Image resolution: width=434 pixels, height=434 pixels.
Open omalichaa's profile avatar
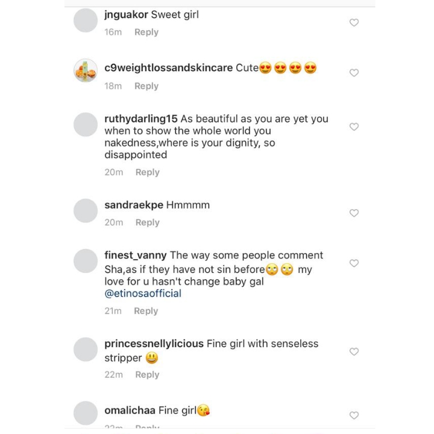(86, 413)
